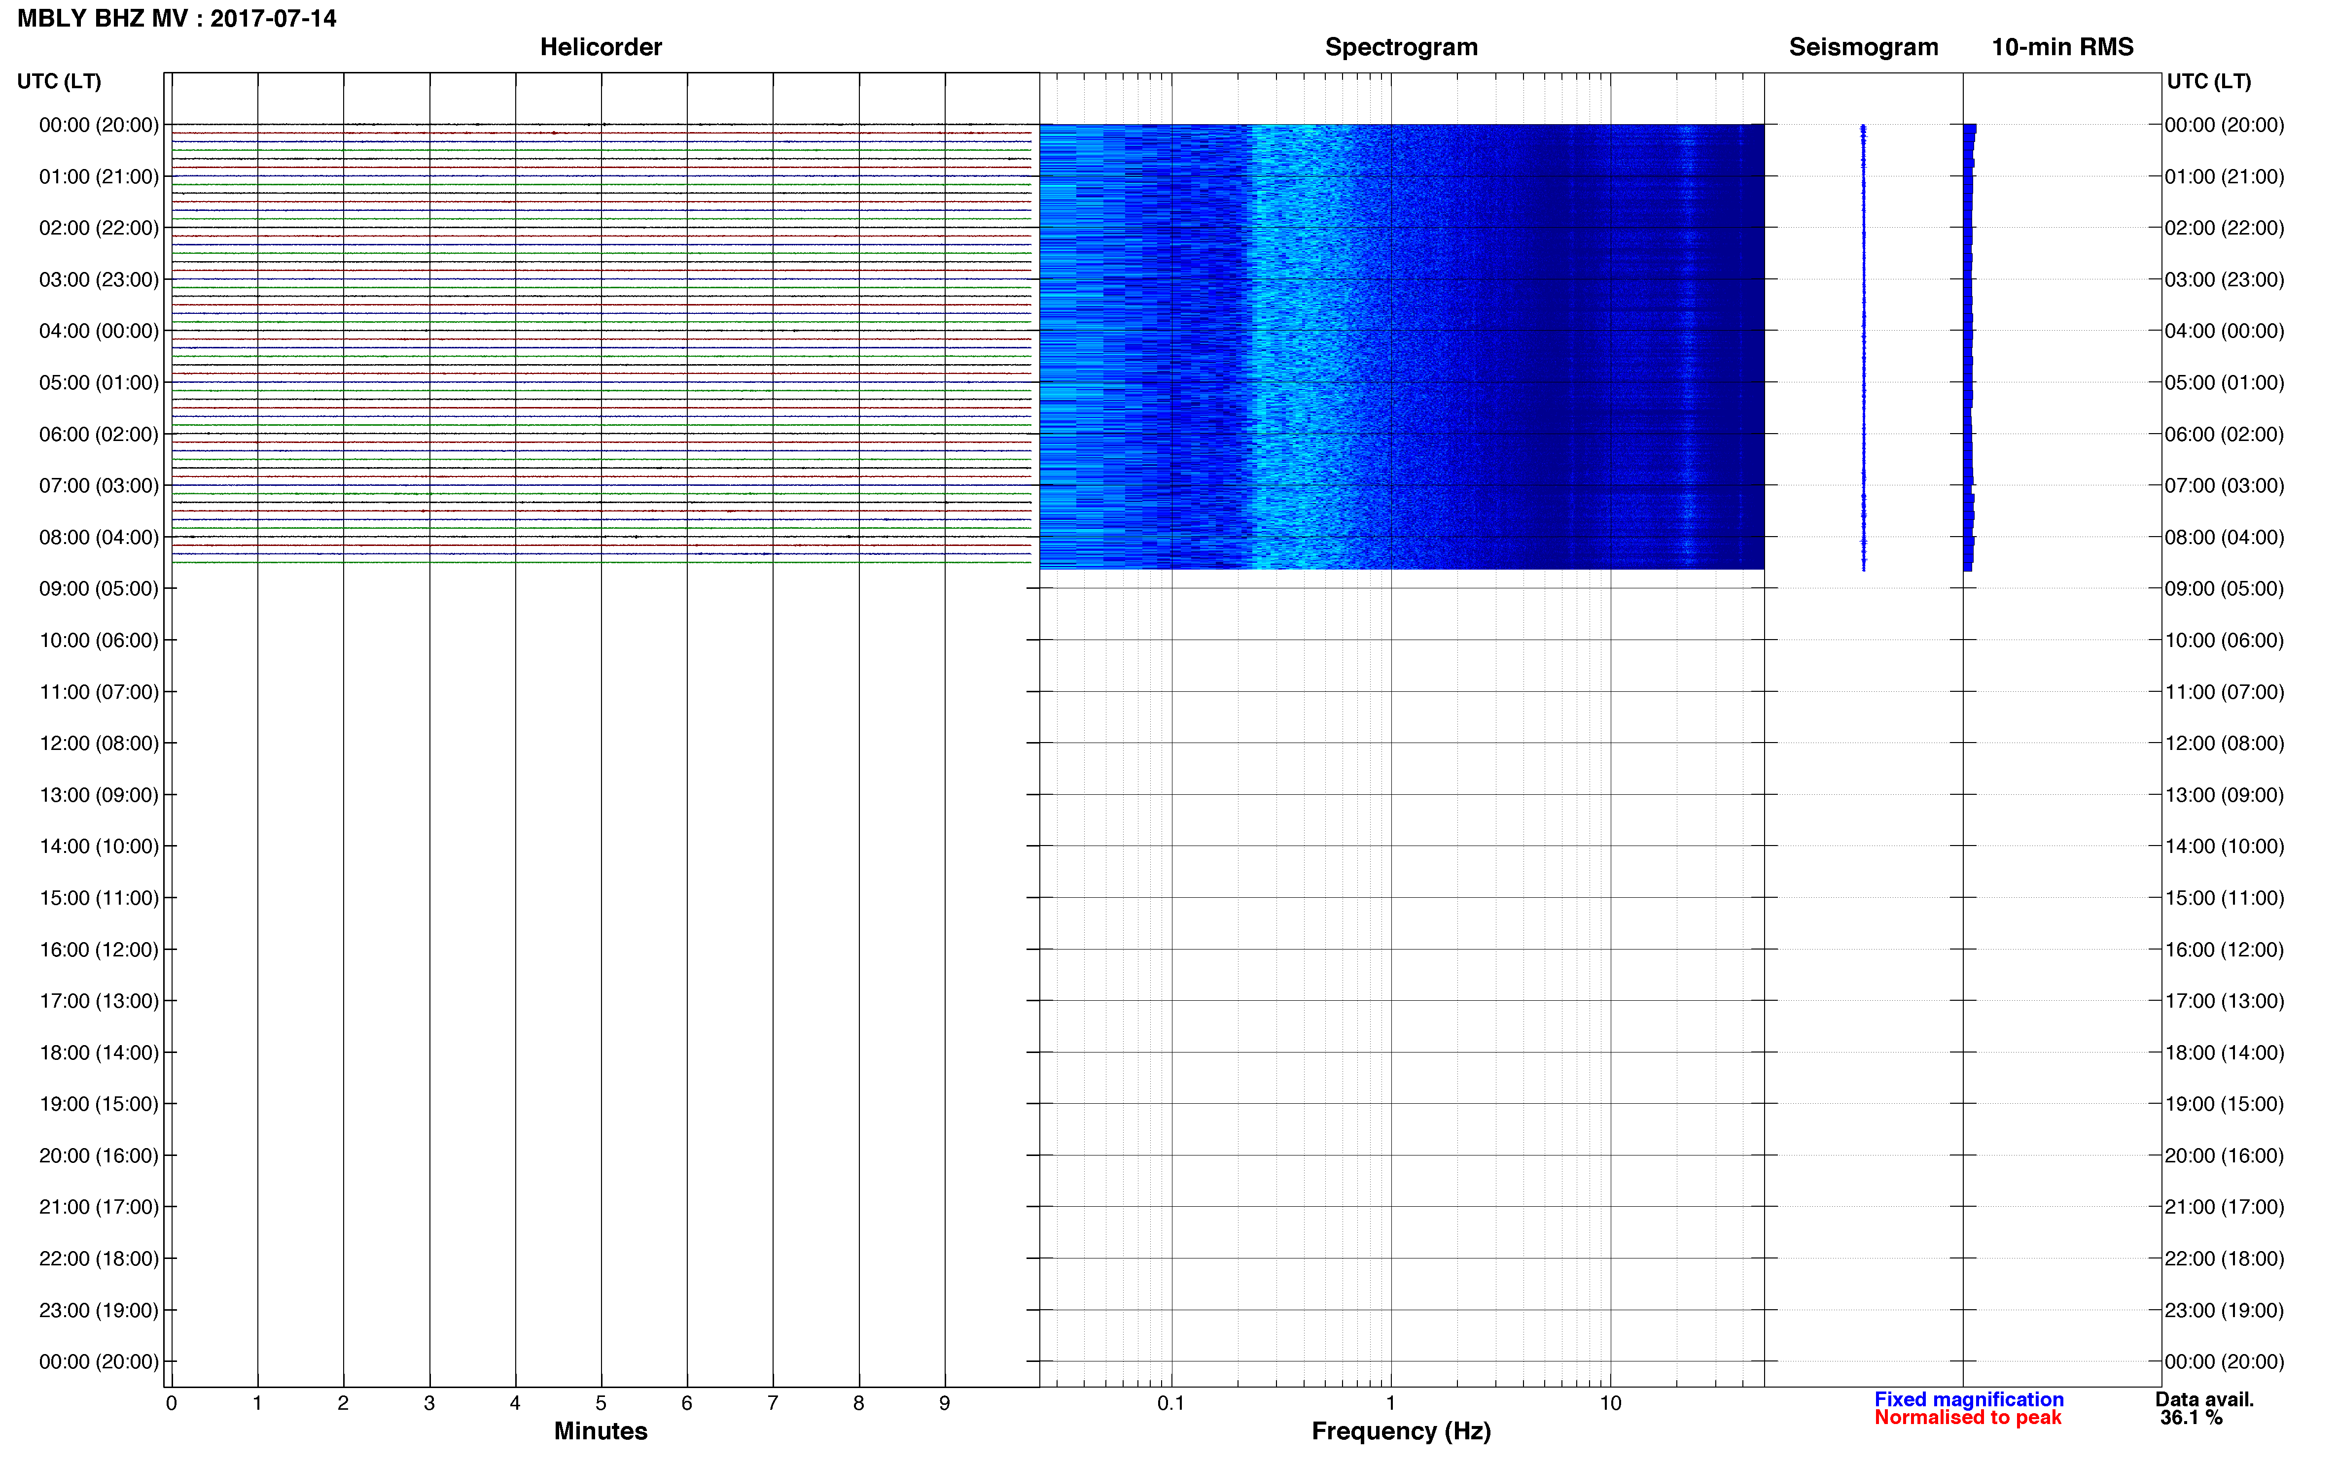
Task: Click the 'Helicorder' panel heading
Action: [601, 47]
